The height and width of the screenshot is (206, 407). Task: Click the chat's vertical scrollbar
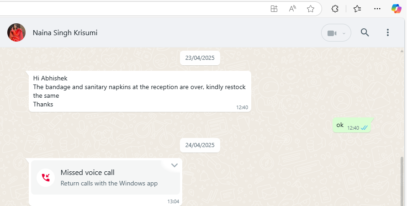click(402, 180)
